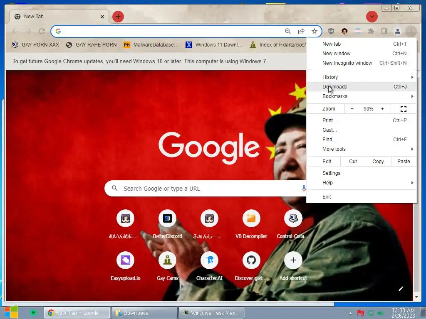Open the Windows Start button
Screen dimensions: 426x319
coord(11,312)
